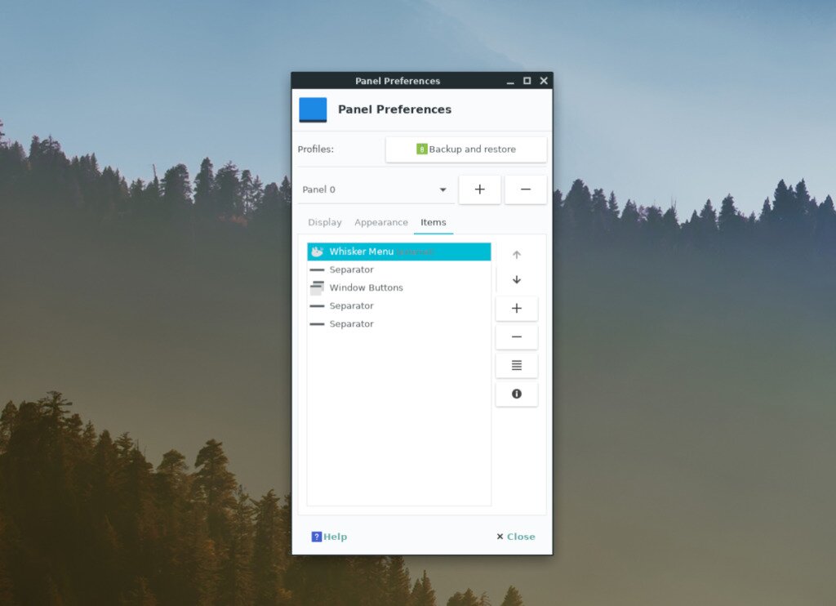The width and height of the screenshot is (836, 606).
Task: Click the Whisker Menu mouse icon
Action: click(317, 251)
